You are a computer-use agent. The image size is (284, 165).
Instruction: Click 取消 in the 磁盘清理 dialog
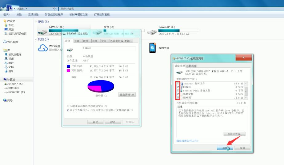pos(242,148)
